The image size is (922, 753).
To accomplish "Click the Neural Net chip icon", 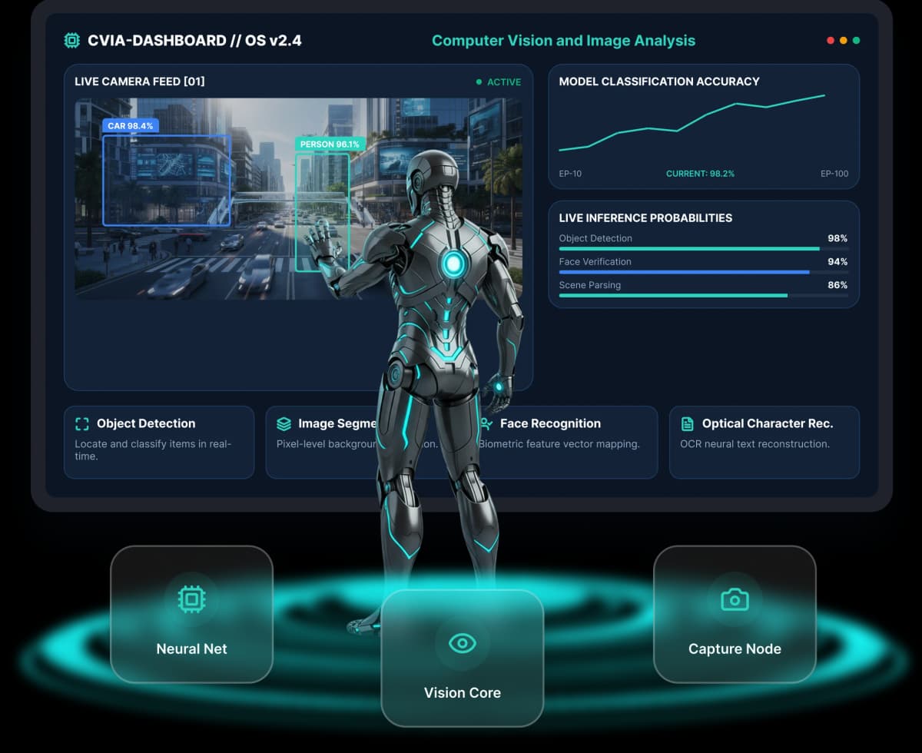I will coord(191,599).
